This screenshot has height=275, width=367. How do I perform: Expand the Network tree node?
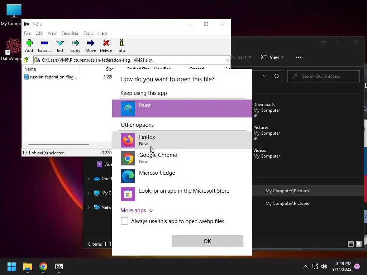89,207
